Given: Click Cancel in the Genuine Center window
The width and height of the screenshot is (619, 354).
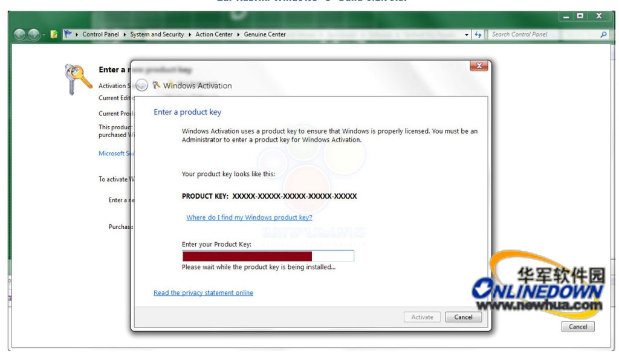Looking at the screenshot, I should pos(577,327).
